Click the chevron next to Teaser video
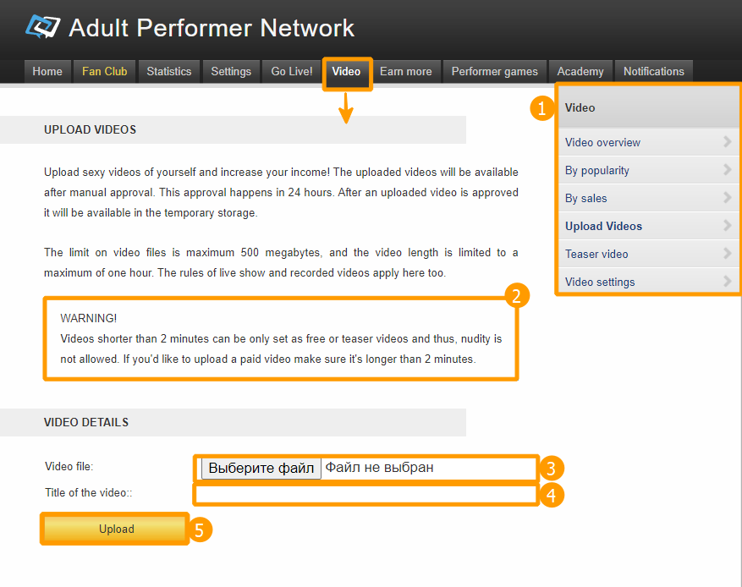Image resolution: width=742 pixels, height=587 pixels. point(727,254)
